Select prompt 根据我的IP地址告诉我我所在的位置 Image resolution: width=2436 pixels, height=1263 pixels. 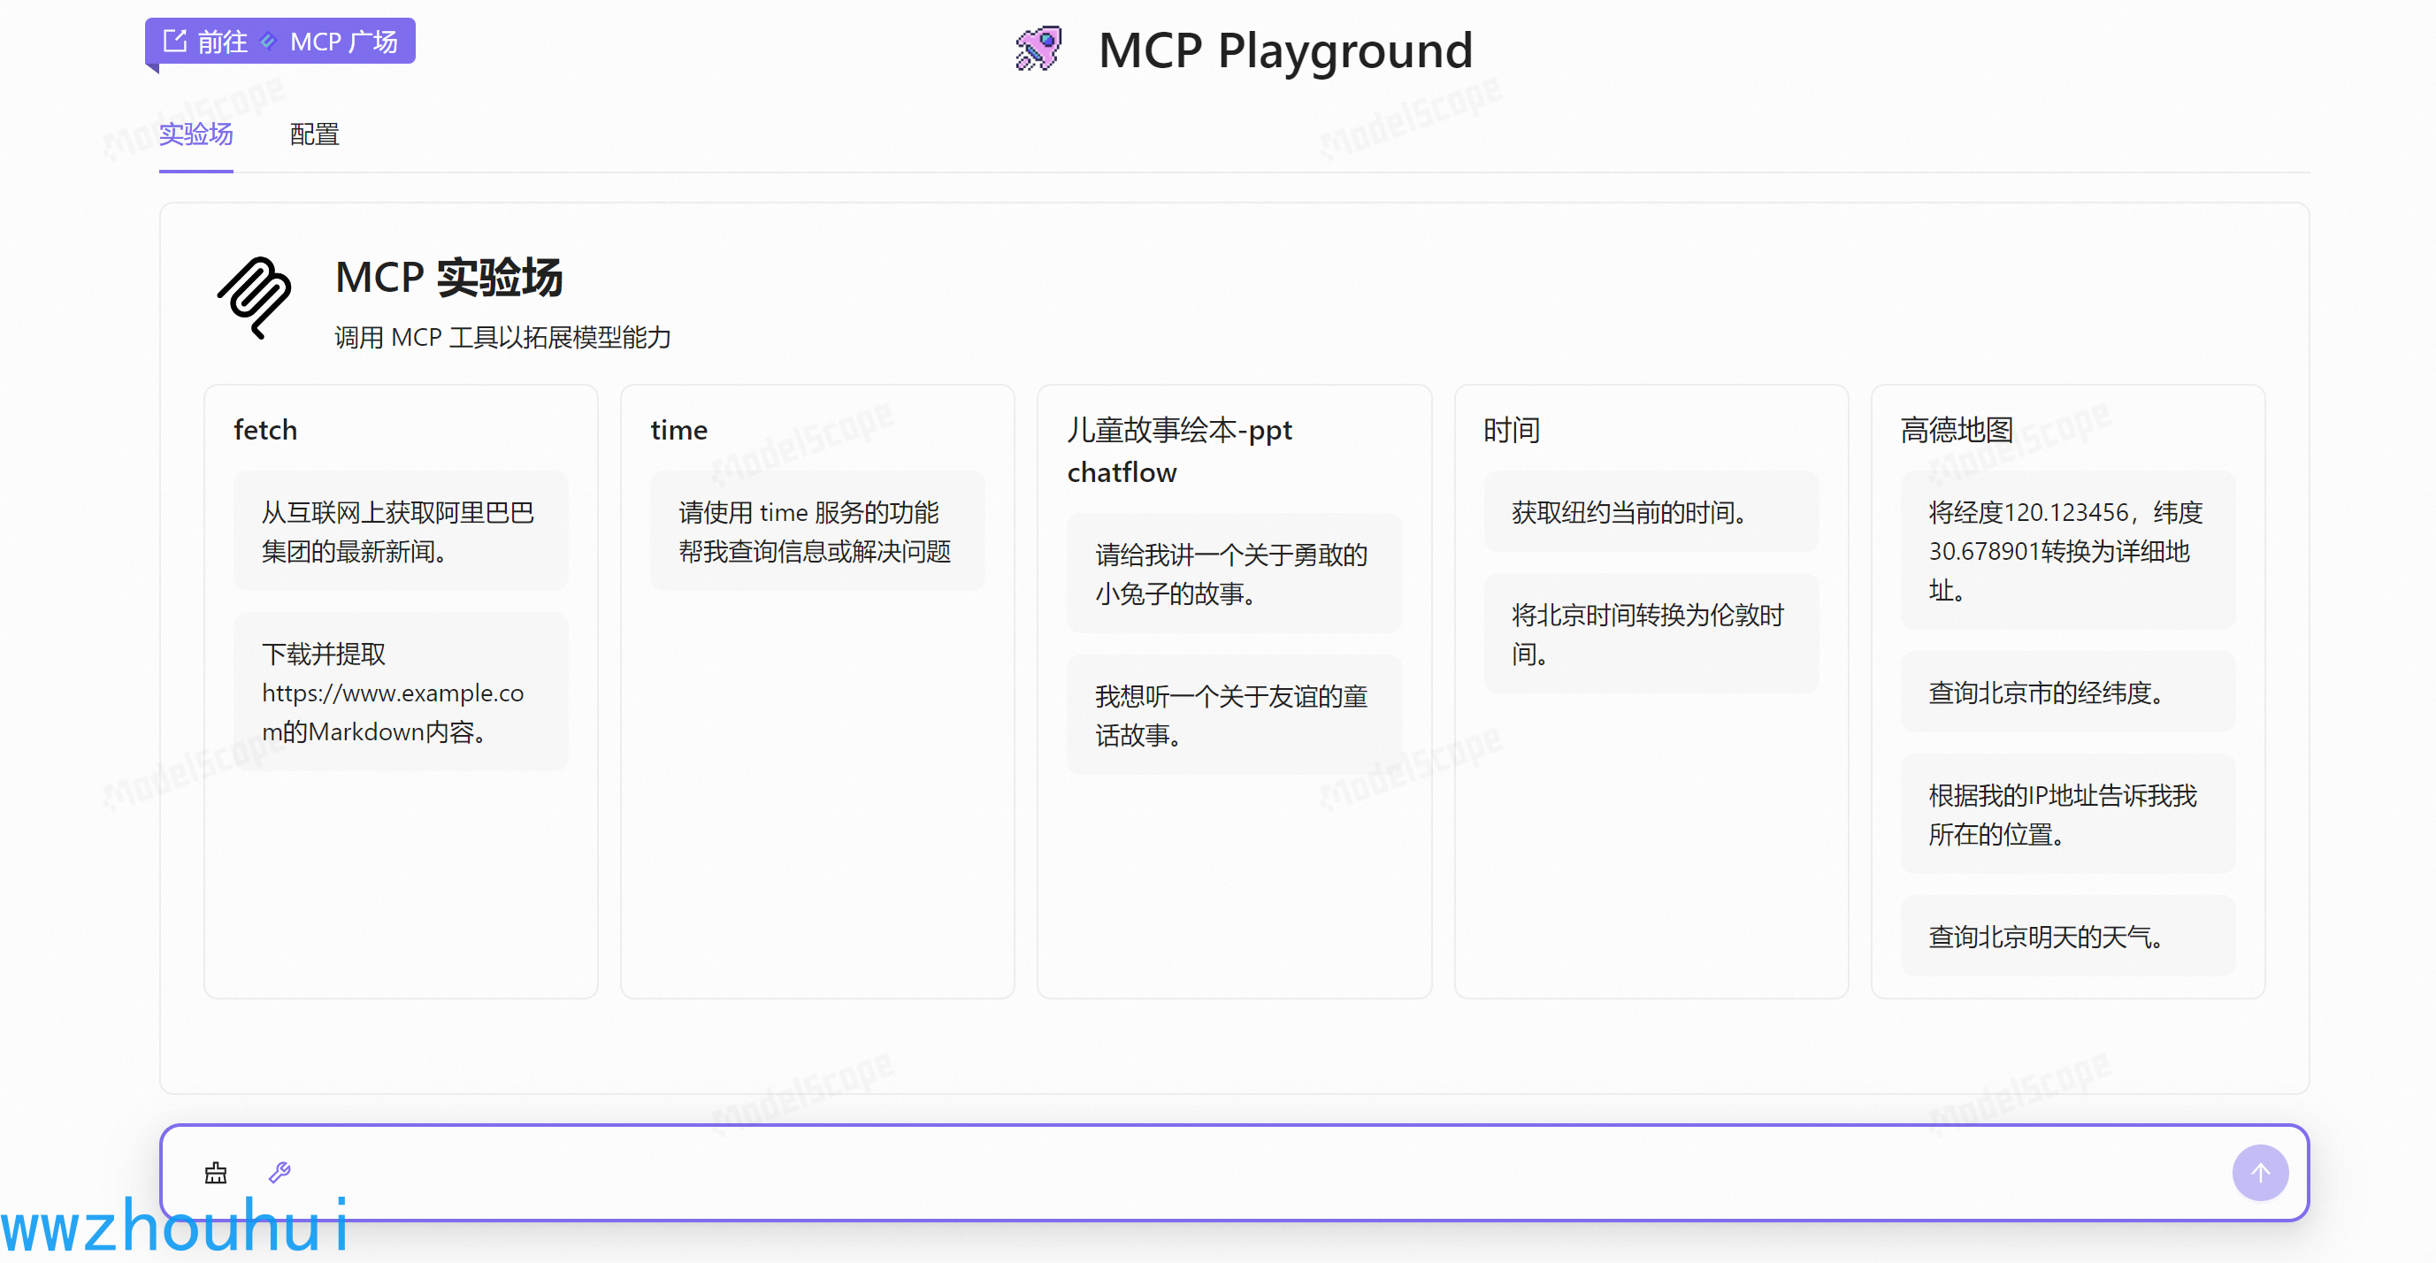(2067, 814)
